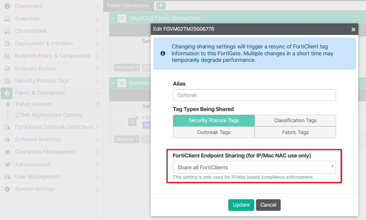
Task: Toggle Classification Tags sharing
Action: [x=295, y=121]
